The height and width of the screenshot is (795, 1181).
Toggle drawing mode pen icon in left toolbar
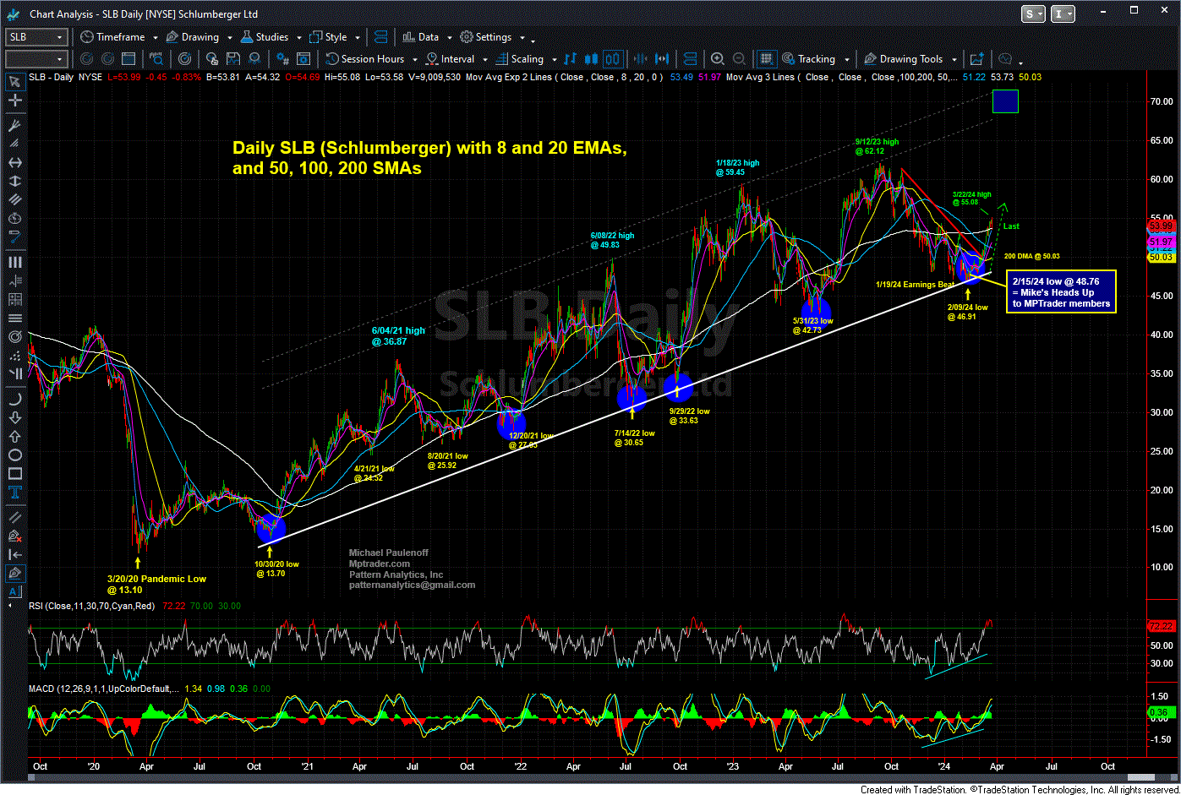pyautogui.click(x=15, y=574)
